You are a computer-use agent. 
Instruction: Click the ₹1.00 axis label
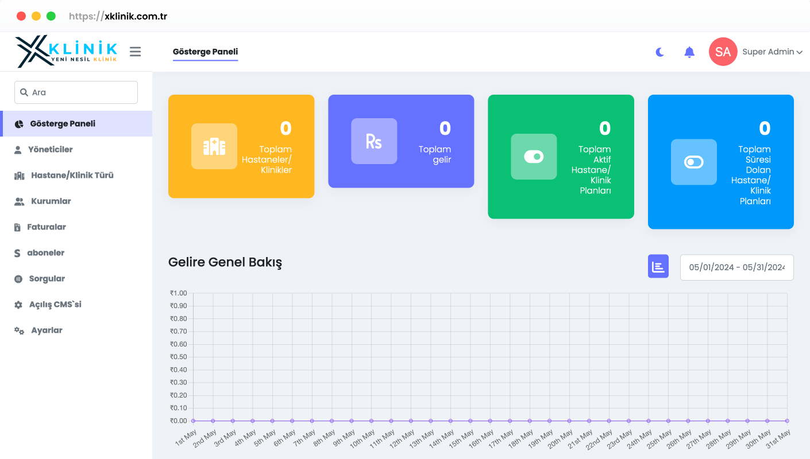click(x=178, y=293)
